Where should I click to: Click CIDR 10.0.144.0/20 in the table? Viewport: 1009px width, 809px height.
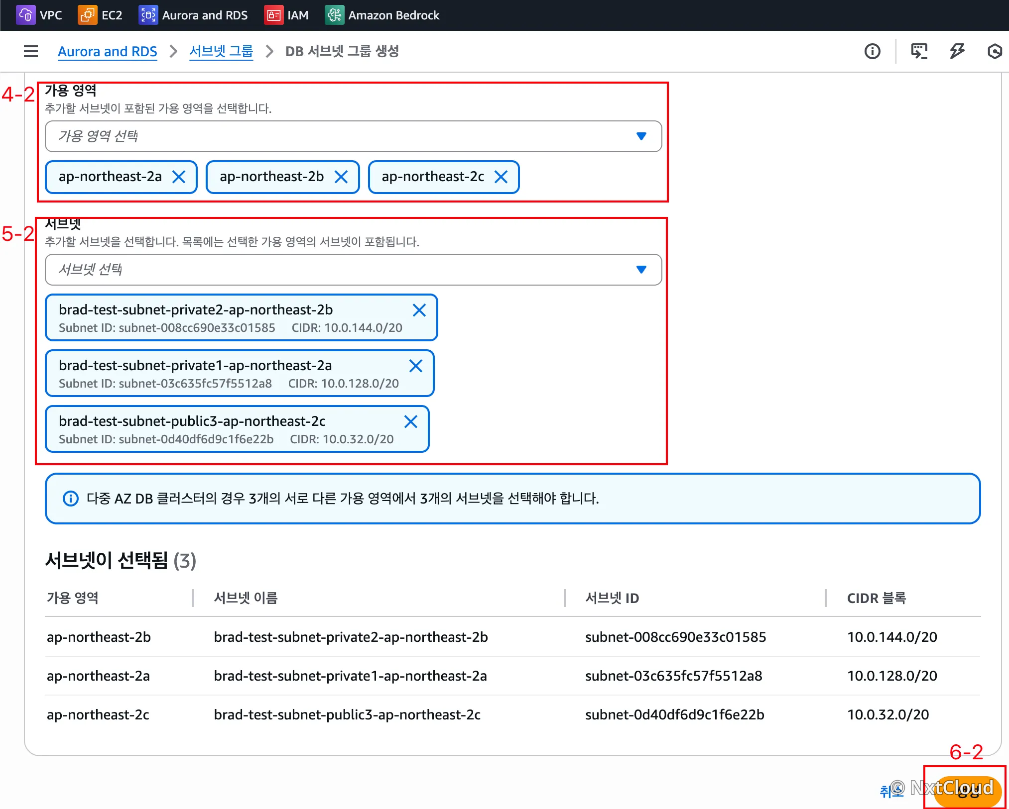coord(892,637)
